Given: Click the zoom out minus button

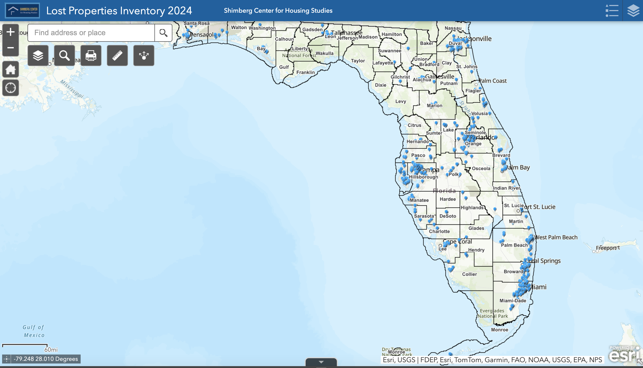Looking at the screenshot, I should click(11, 48).
